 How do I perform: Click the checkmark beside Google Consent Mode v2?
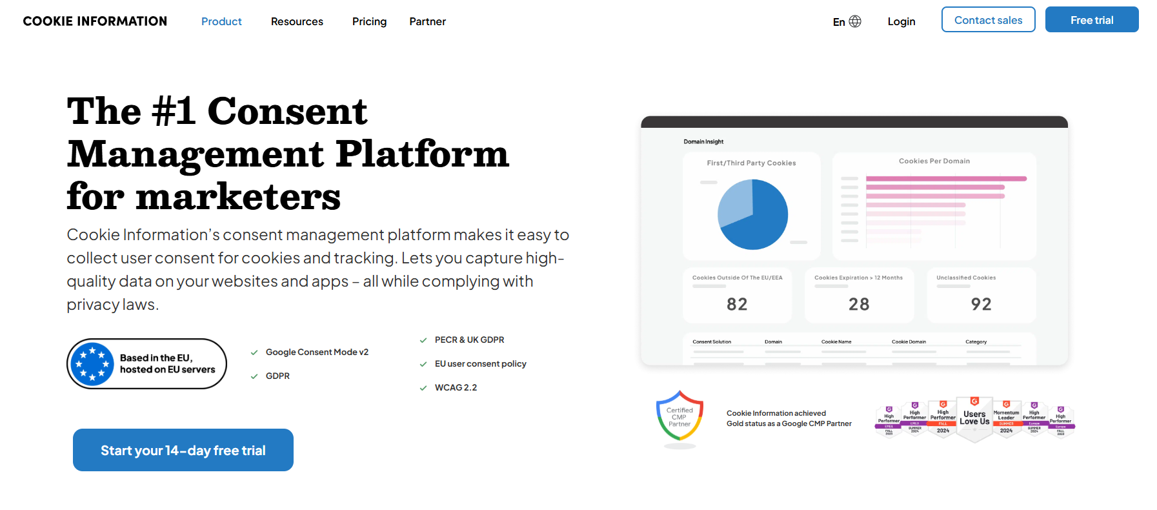click(254, 352)
